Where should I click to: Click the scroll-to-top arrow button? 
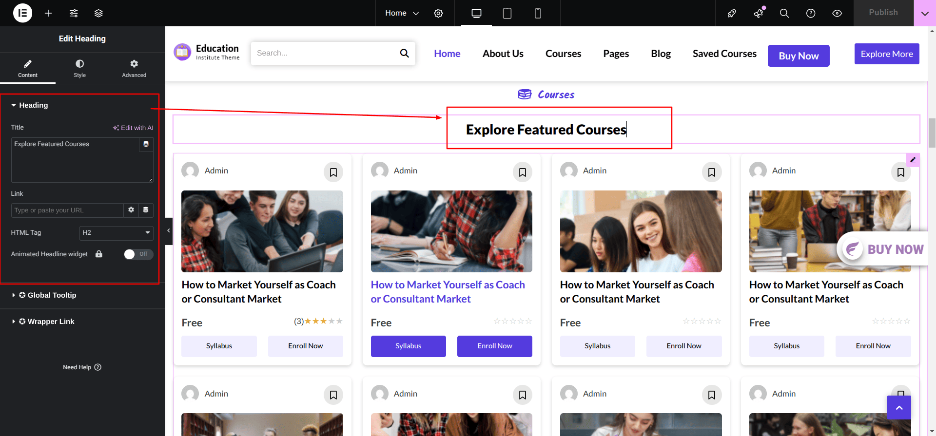tap(899, 408)
